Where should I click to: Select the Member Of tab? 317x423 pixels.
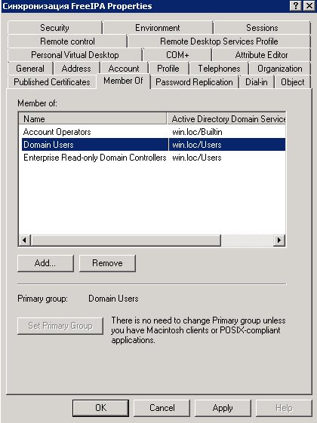pos(123,81)
